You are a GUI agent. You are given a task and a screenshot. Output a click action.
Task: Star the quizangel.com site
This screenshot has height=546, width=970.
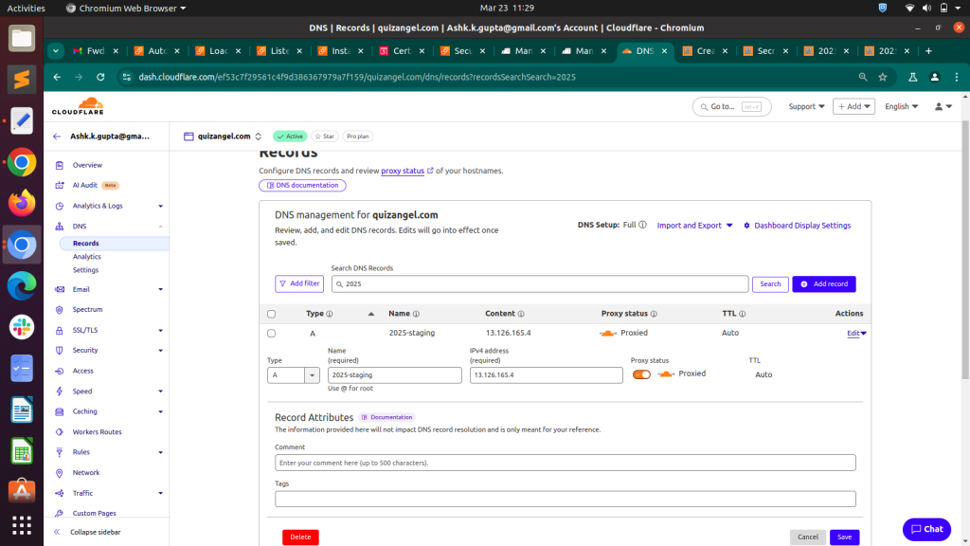click(325, 136)
